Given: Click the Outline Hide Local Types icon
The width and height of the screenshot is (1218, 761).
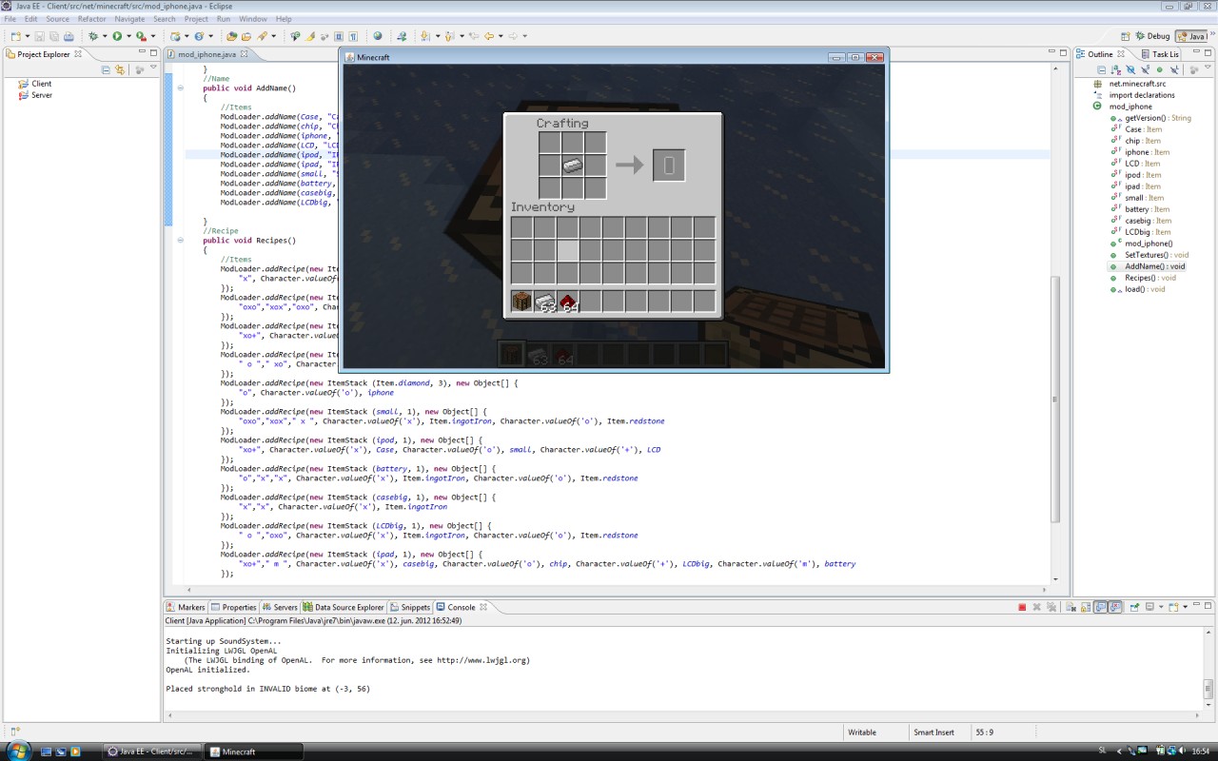Looking at the screenshot, I should coord(1174,69).
